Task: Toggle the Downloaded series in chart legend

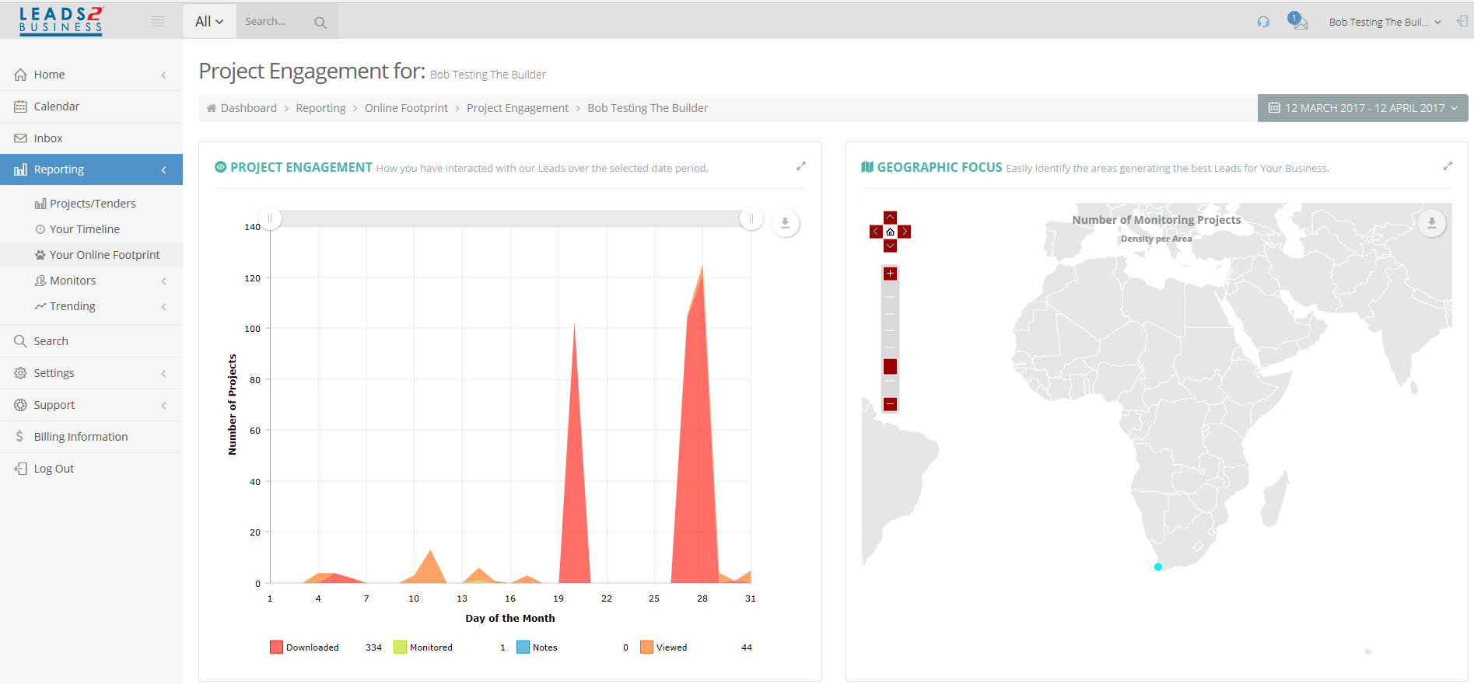Action: [x=304, y=647]
